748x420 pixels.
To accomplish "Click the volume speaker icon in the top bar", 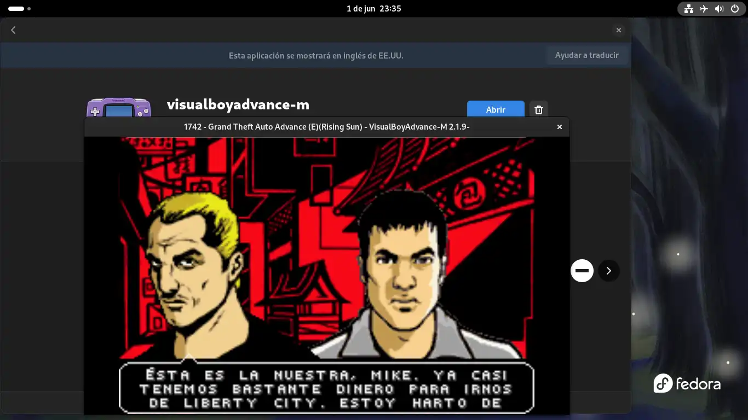I will click(719, 9).
